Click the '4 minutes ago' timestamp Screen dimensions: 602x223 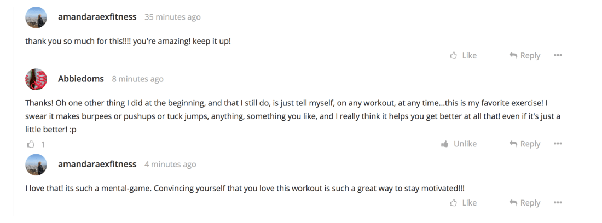(x=170, y=164)
